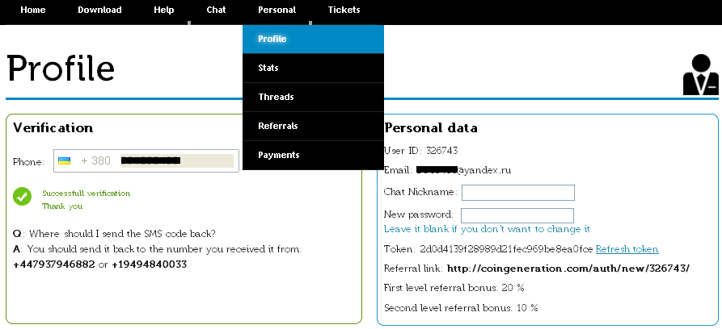The width and height of the screenshot is (722, 329).
Task: Open Threads from the Personal menu
Action: [x=313, y=97]
